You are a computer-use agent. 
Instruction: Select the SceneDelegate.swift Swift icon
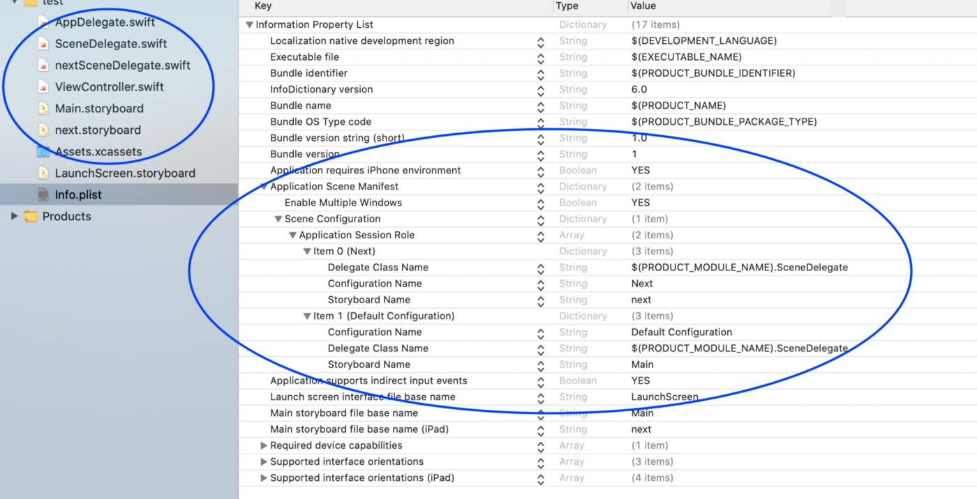(x=43, y=44)
